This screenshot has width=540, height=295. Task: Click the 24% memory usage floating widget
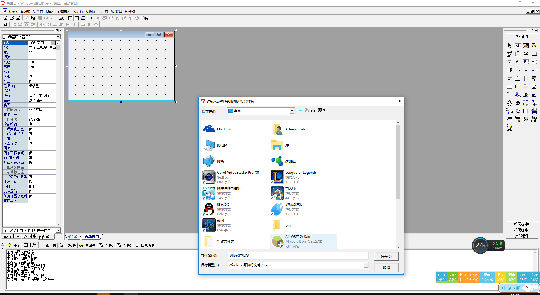pos(480,245)
